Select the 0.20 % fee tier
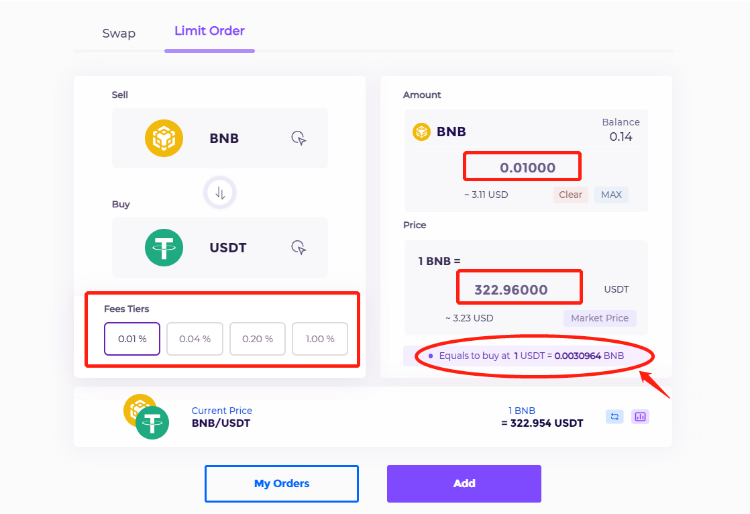The height and width of the screenshot is (514, 750). (258, 339)
